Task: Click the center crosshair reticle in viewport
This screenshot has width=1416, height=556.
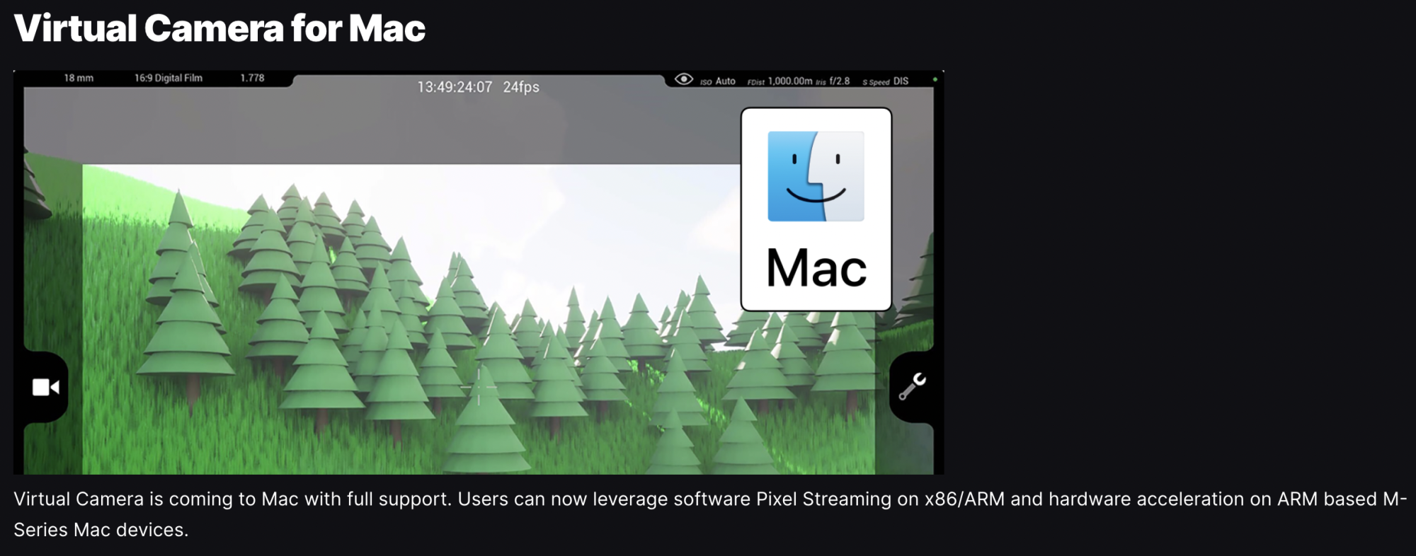Action: point(479,387)
